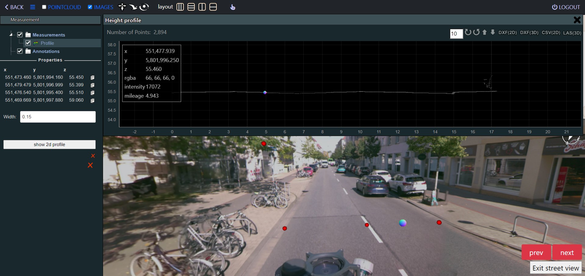Export profile as DXF(2D)
The image size is (585, 276).
(508, 33)
